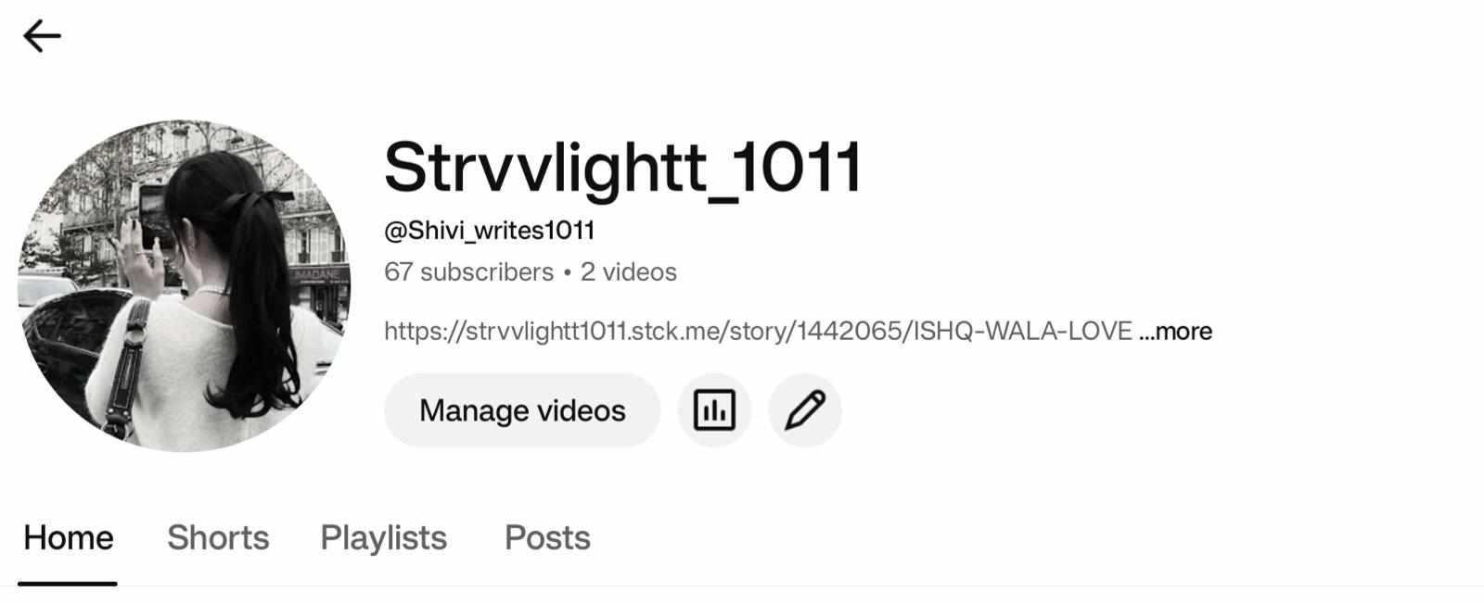The image size is (1484, 604).
Task: Expand channel description with ...more
Action: [1175, 332]
